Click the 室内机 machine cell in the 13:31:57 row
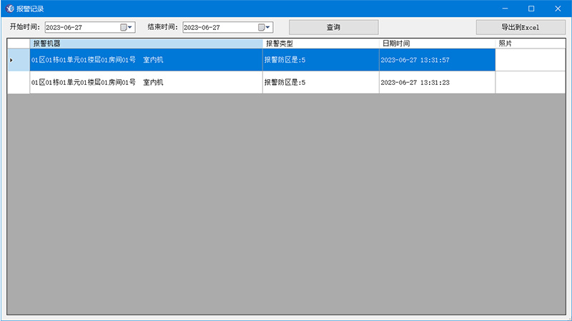 point(146,60)
